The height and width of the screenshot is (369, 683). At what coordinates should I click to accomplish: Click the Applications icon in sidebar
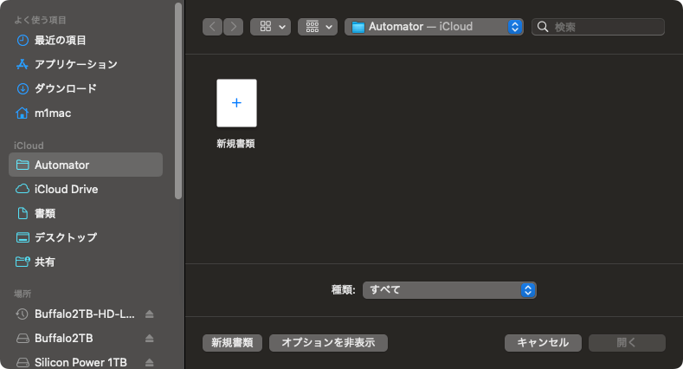(x=23, y=64)
